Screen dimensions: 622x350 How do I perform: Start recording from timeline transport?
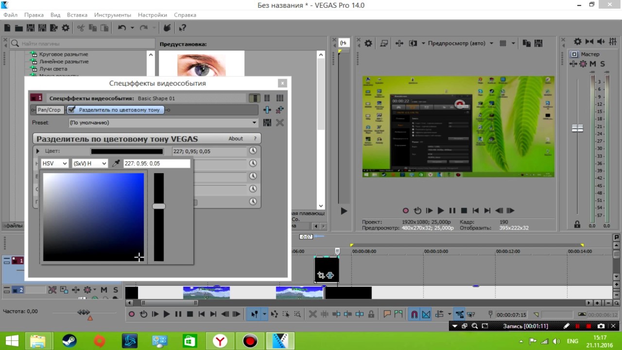click(132, 314)
